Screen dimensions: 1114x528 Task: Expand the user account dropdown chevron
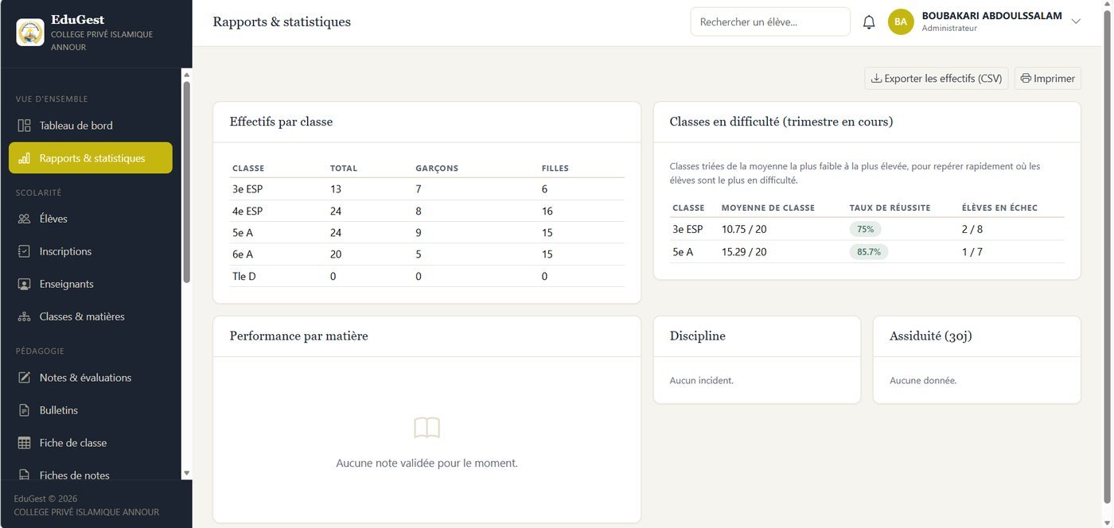point(1076,22)
